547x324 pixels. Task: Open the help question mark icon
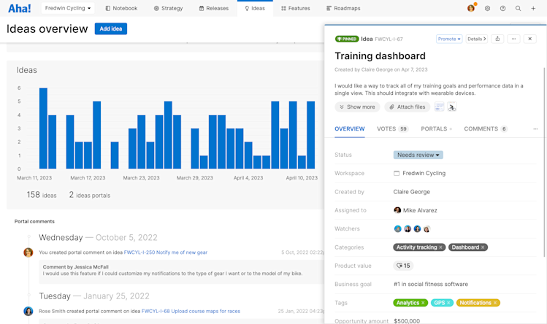coord(502,8)
